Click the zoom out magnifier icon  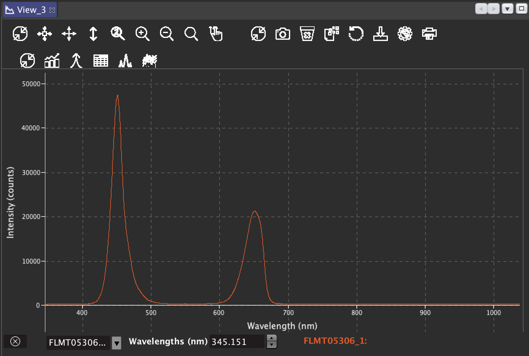(x=167, y=34)
